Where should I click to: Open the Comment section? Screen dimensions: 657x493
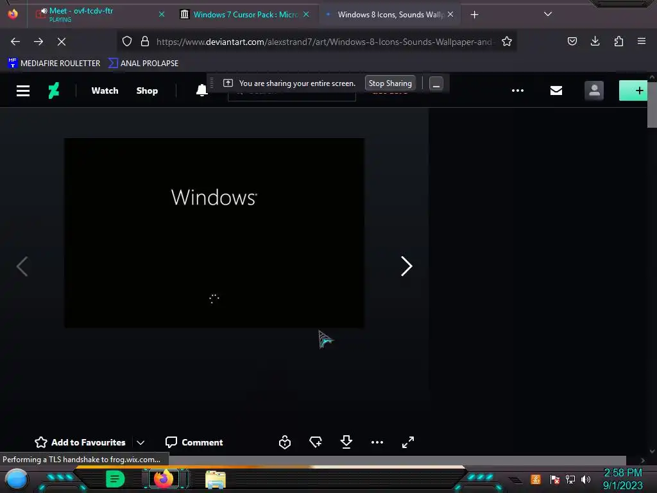pyautogui.click(x=194, y=442)
